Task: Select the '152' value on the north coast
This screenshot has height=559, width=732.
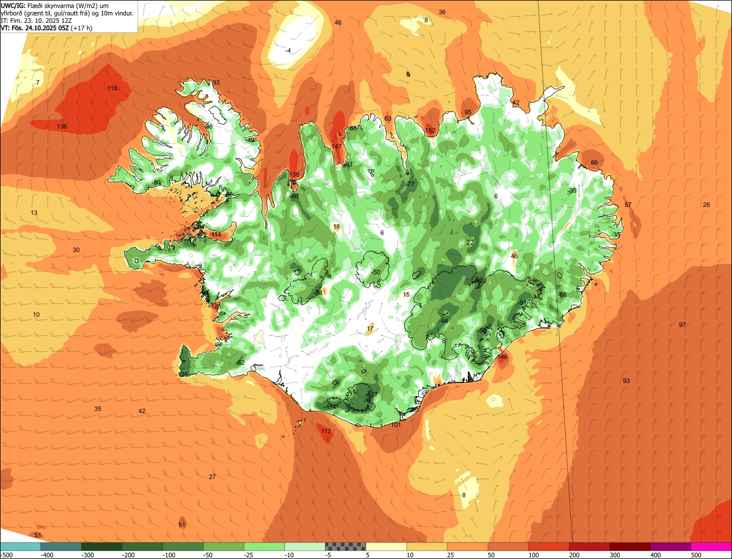Action: (x=431, y=131)
